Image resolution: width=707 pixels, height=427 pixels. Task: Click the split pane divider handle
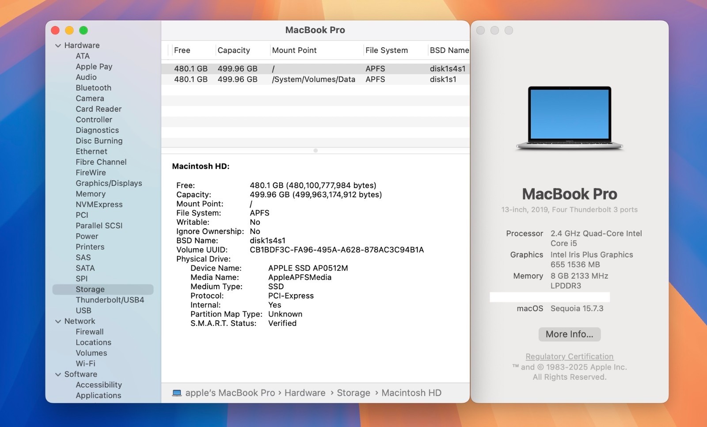315,151
